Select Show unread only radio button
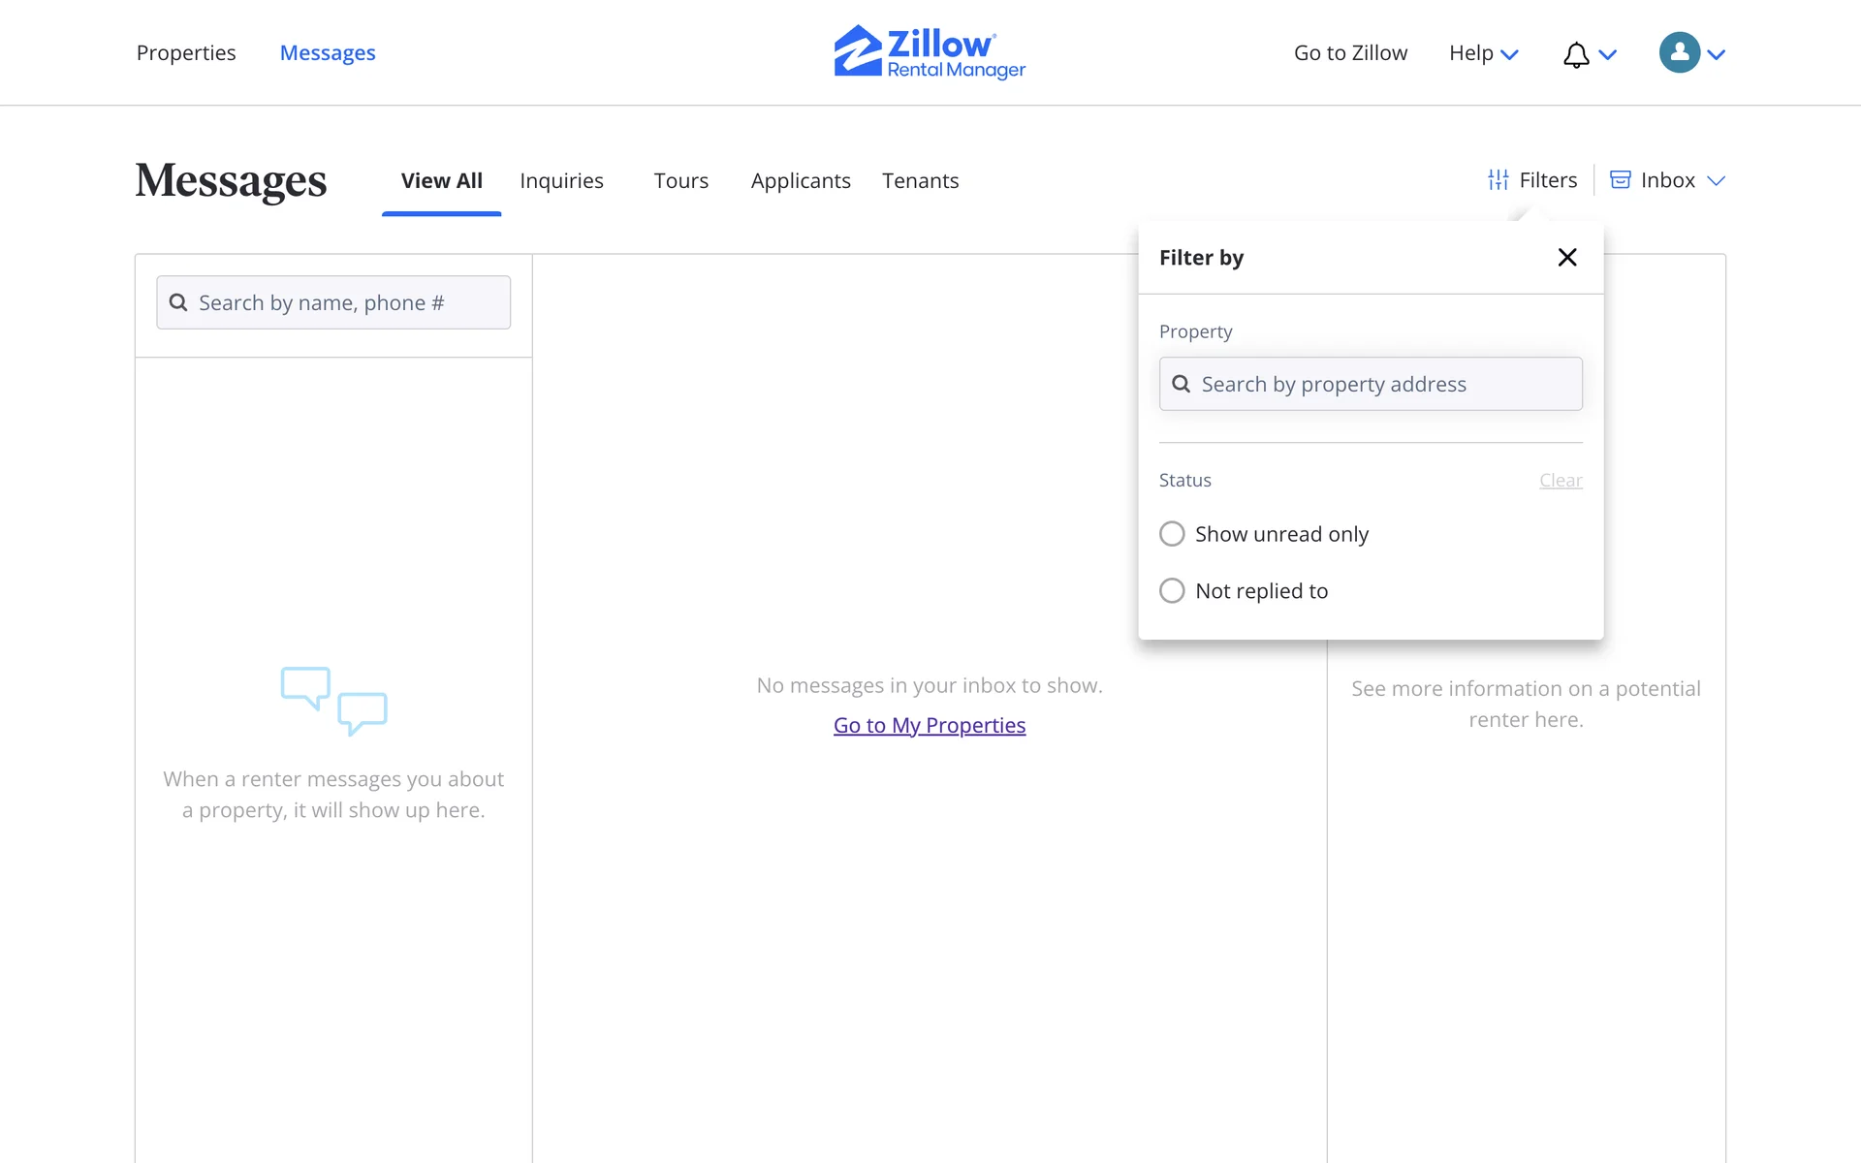Viewport: 1861px width, 1163px height. pos(1172,534)
